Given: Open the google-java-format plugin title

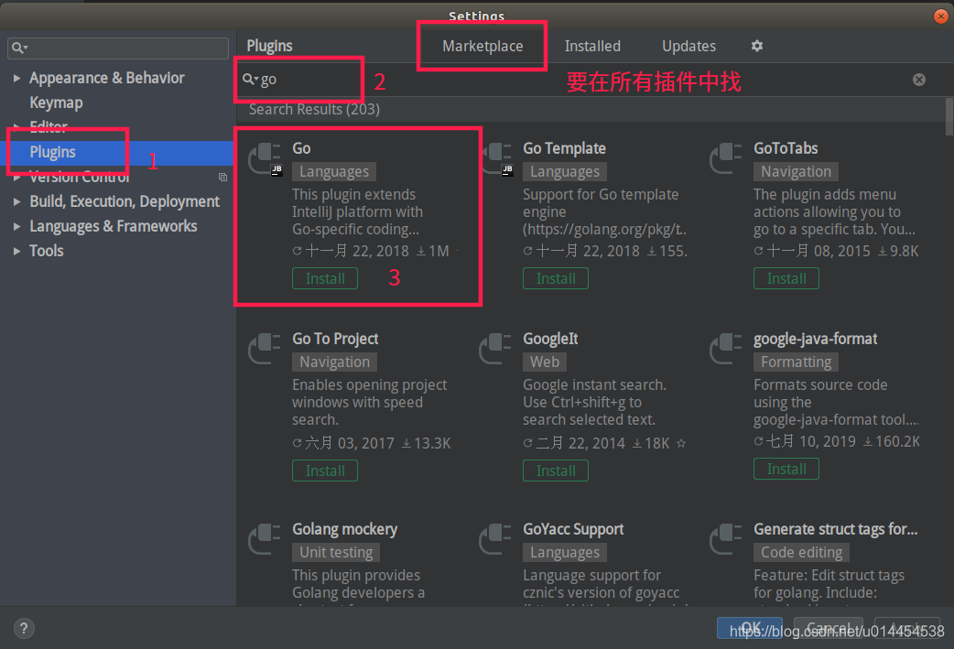Looking at the screenshot, I should (x=815, y=339).
